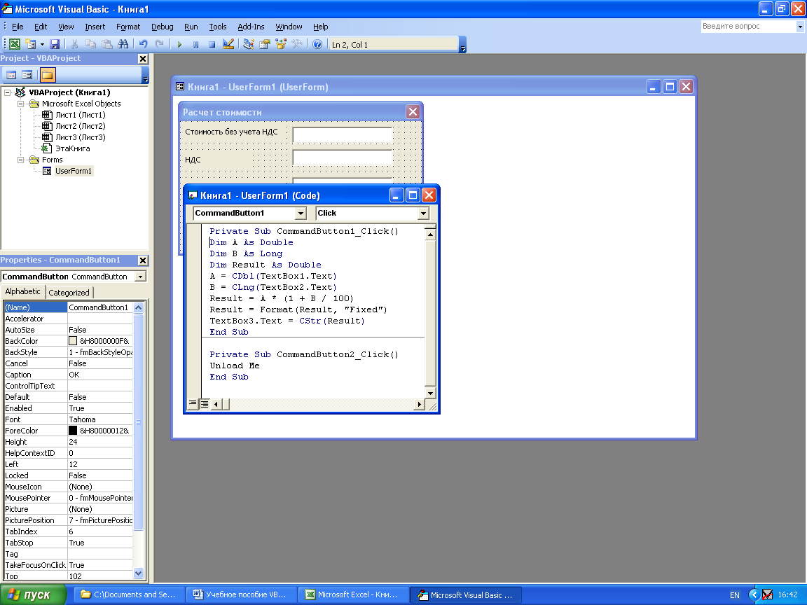Open the CommandButton1 object dropdown in code window
The image size is (807, 605).
[301, 214]
